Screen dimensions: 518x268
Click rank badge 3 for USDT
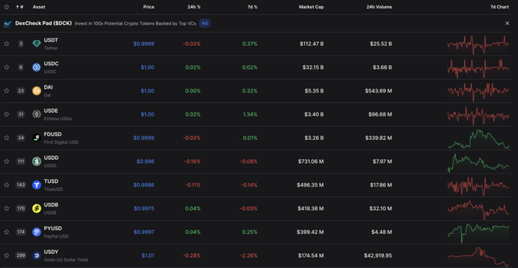(x=21, y=44)
